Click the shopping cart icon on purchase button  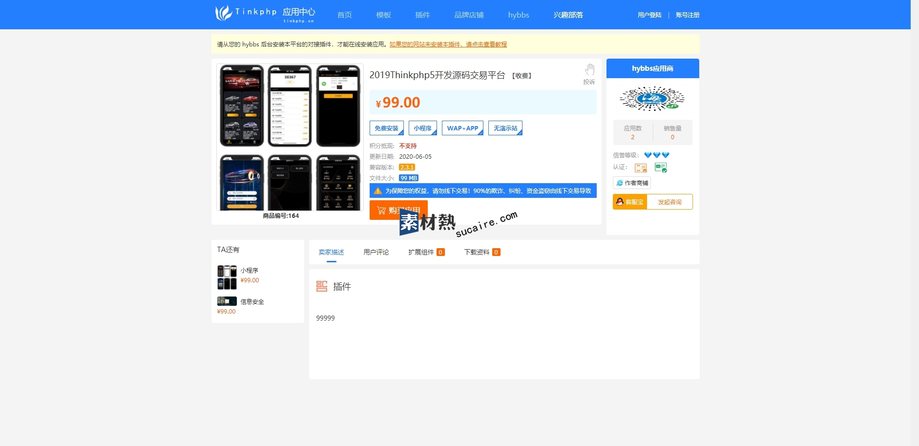[381, 211]
